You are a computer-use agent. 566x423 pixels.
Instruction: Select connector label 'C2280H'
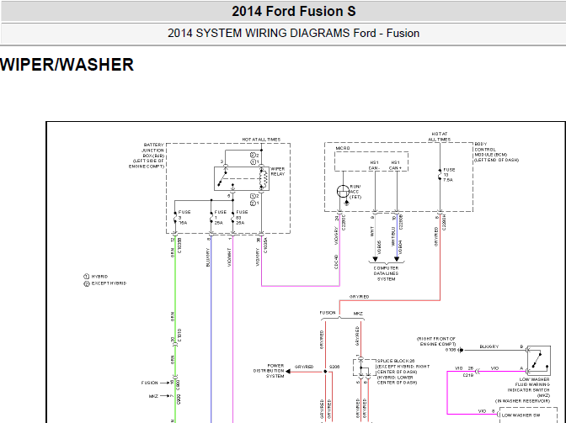coord(444,222)
